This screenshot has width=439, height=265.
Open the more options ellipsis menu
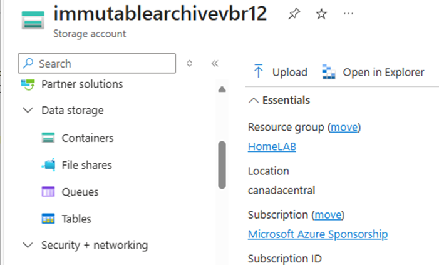[348, 13]
